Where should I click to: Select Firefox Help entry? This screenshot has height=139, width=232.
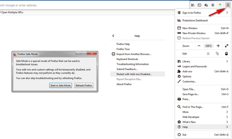pyautogui.click(x=138, y=44)
